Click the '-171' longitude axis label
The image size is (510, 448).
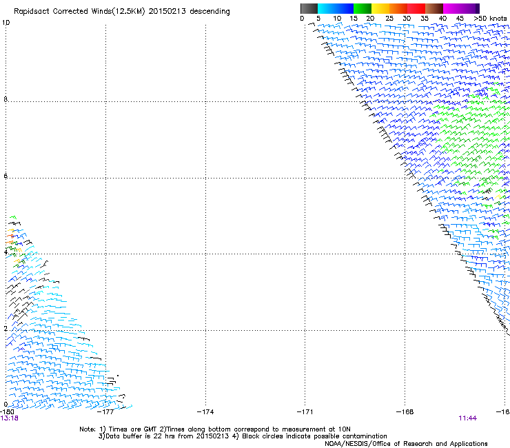click(305, 412)
